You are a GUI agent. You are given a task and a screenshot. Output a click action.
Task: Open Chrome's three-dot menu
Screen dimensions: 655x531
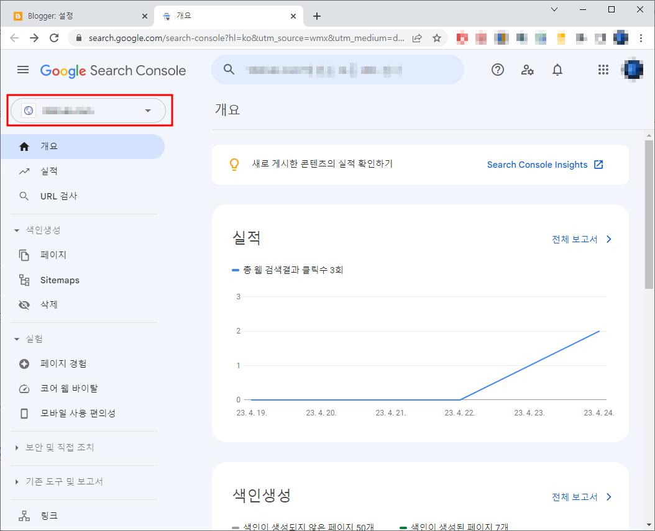coord(641,39)
